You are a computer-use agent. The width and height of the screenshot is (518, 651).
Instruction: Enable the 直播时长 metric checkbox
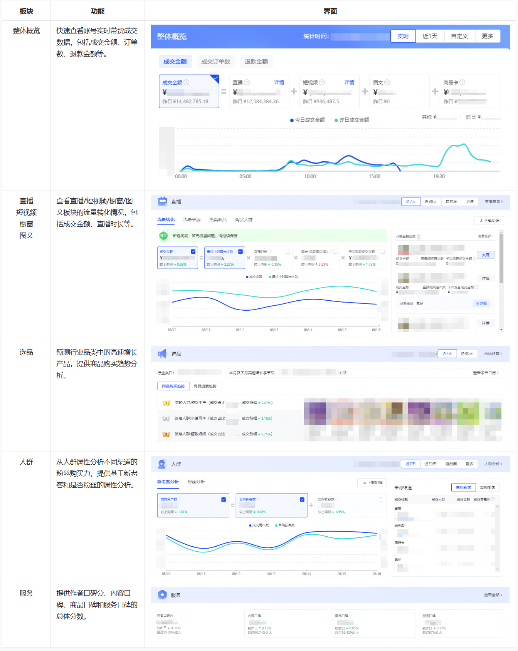click(x=288, y=251)
